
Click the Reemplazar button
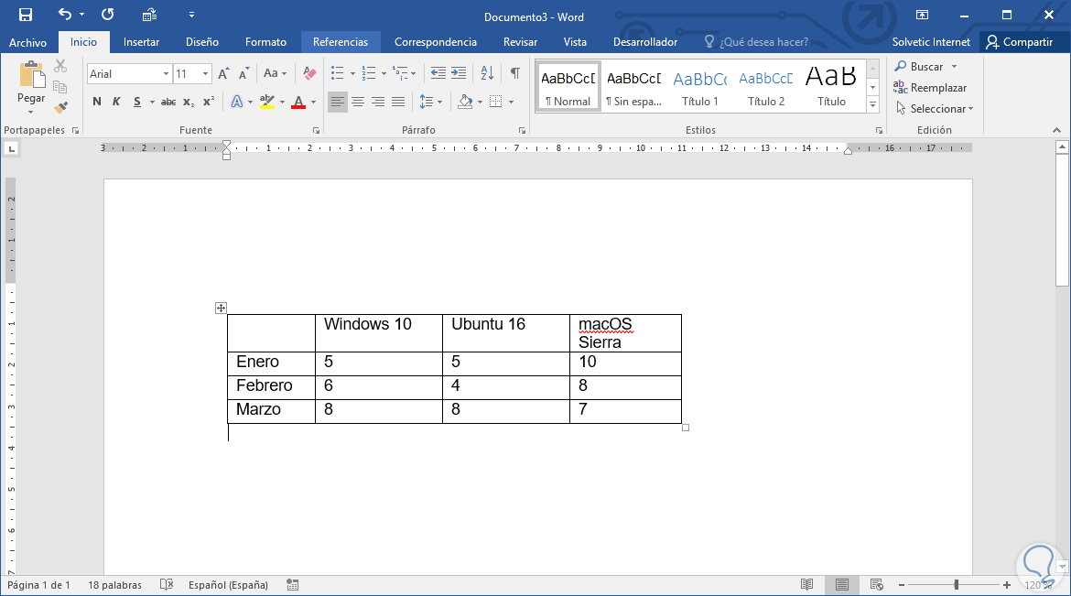(x=930, y=88)
